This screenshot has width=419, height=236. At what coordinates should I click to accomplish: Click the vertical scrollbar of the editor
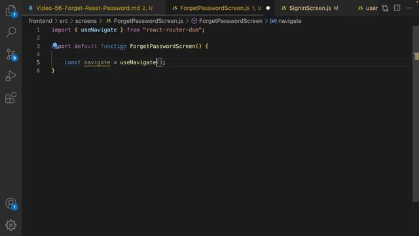tap(416, 113)
